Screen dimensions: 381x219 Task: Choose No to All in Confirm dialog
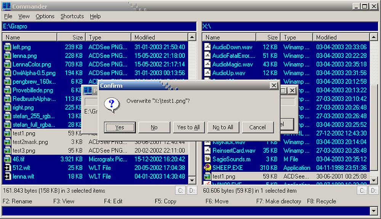coord(223,127)
